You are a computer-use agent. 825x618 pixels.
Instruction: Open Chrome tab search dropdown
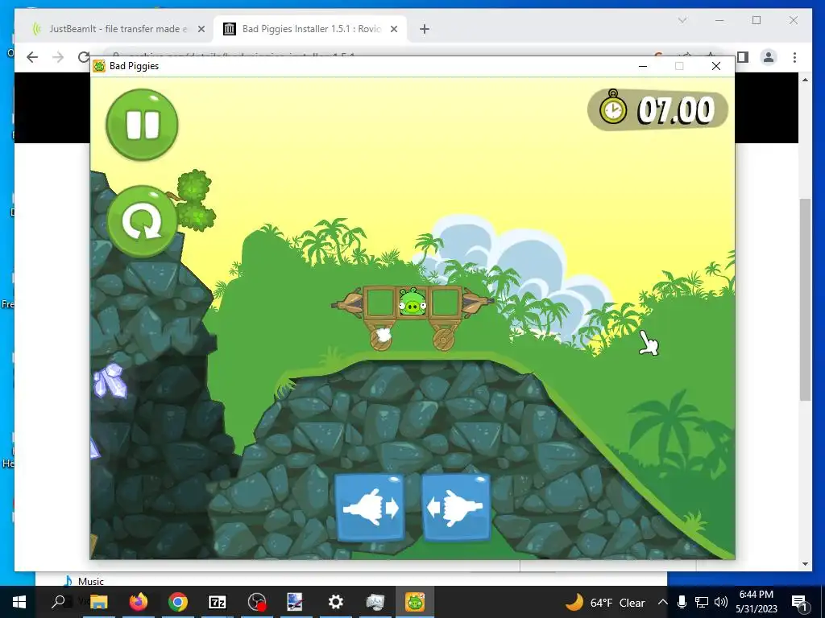tap(682, 20)
